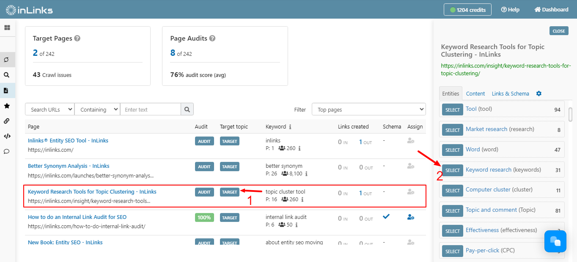Open the code brackets icon in sidebar

pos(7,136)
